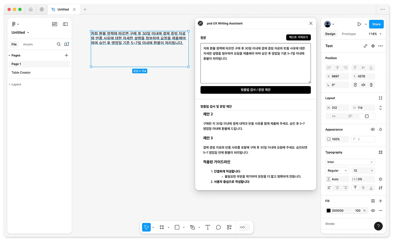Open the Actions plugin icon in toolbar

point(229,227)
